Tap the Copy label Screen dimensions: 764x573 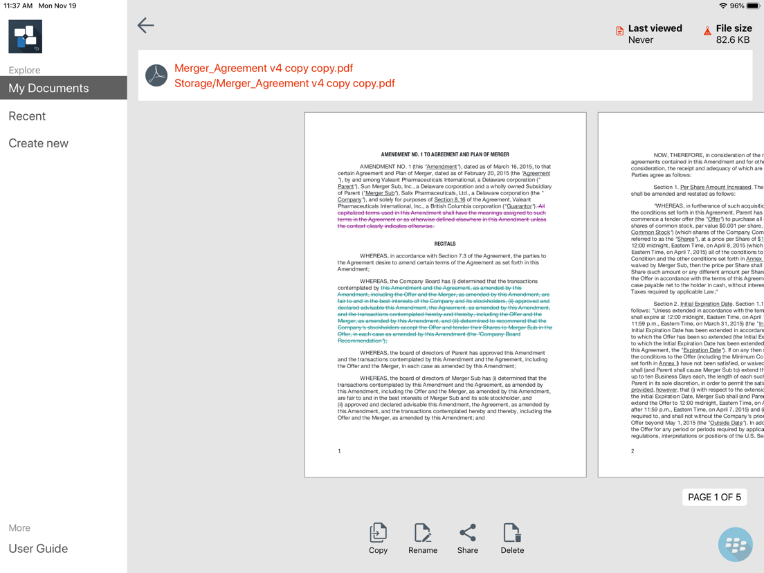click(378, 550)
